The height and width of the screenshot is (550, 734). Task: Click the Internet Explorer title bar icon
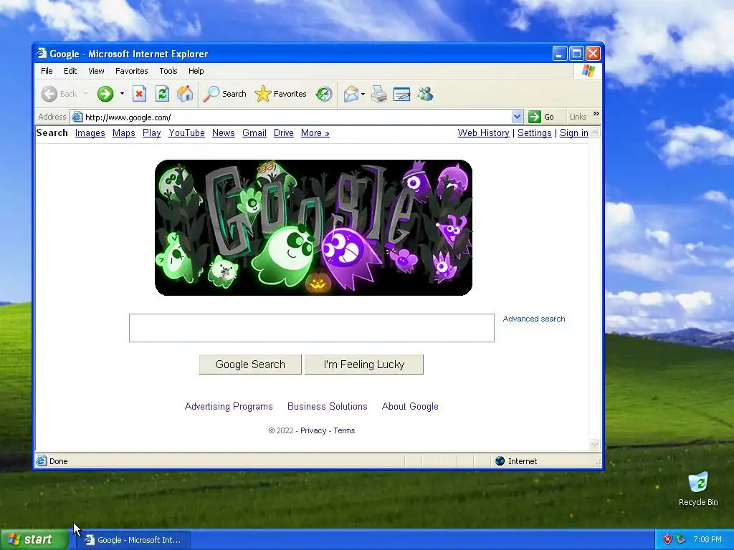(x=42, y=53)
